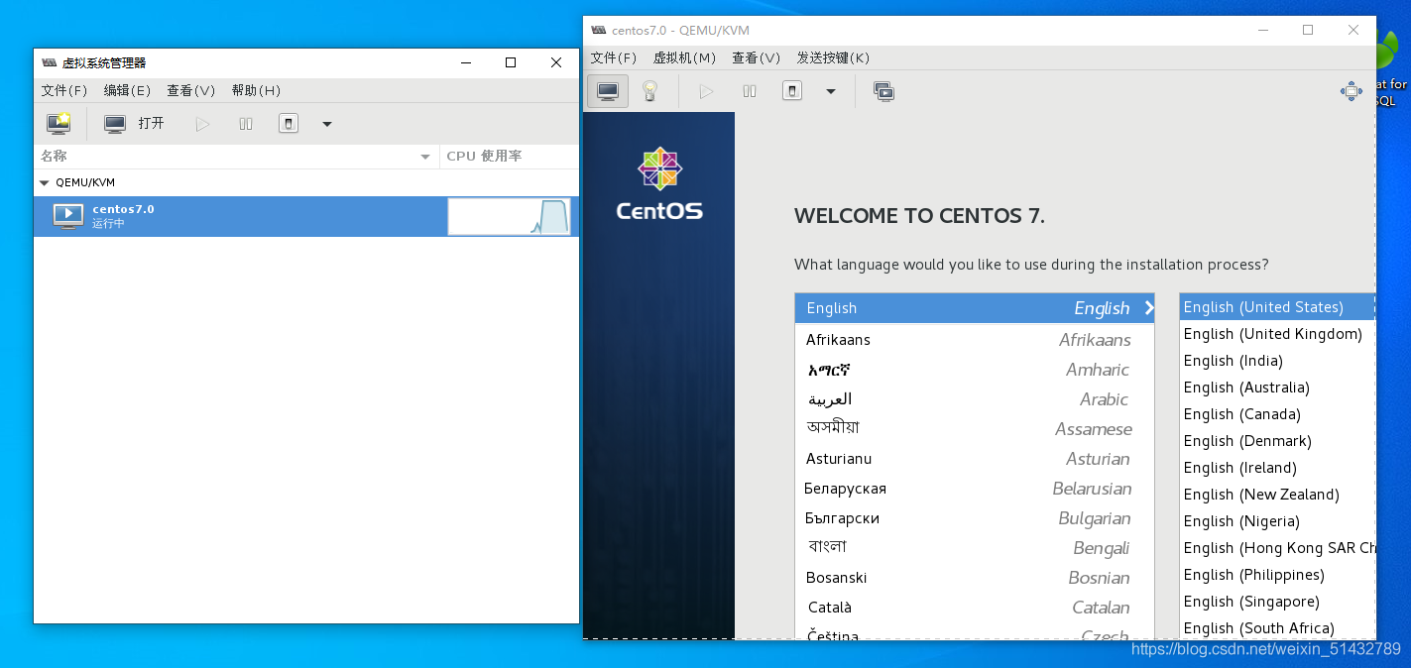
Task: Open 查看(V) menu in centos7.0 window
Action: [x=756, y=58]
